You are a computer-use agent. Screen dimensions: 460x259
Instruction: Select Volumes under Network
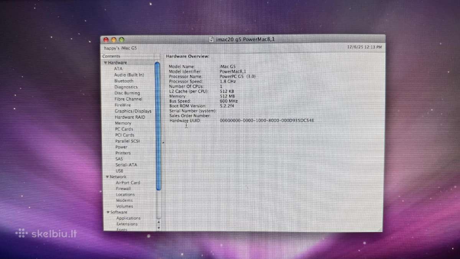pos(125,206)
